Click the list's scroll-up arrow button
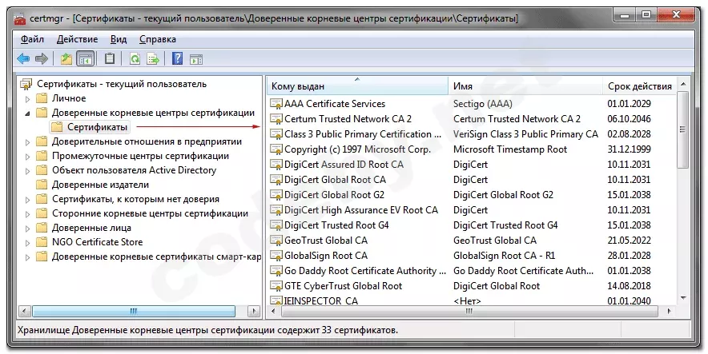 pos(683,84)
